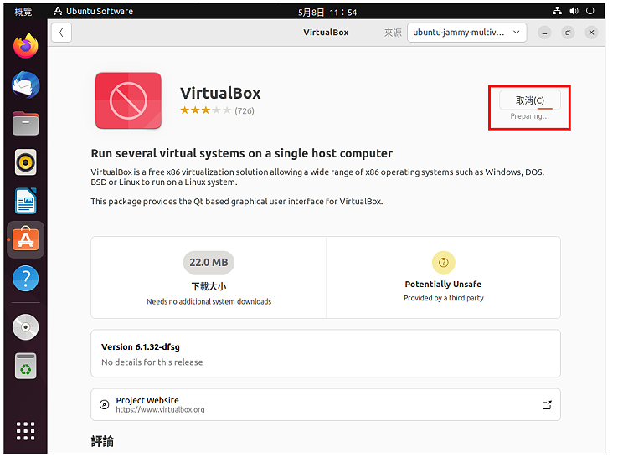This screenshot has height=462, width=623.
Task: Open Firefox from the dock
Action: (25, 46)
